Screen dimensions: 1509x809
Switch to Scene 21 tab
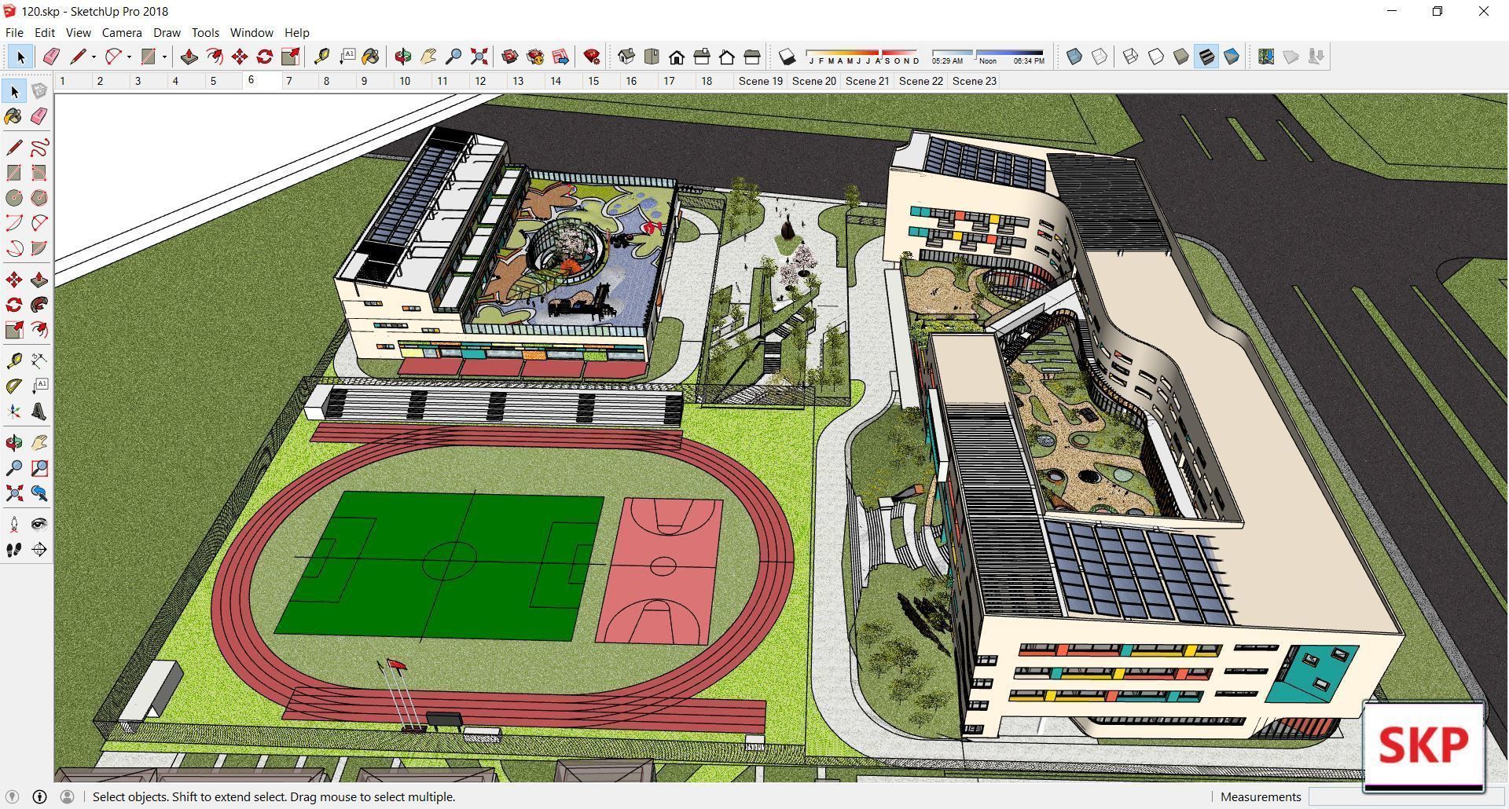[x=868, y=81]
